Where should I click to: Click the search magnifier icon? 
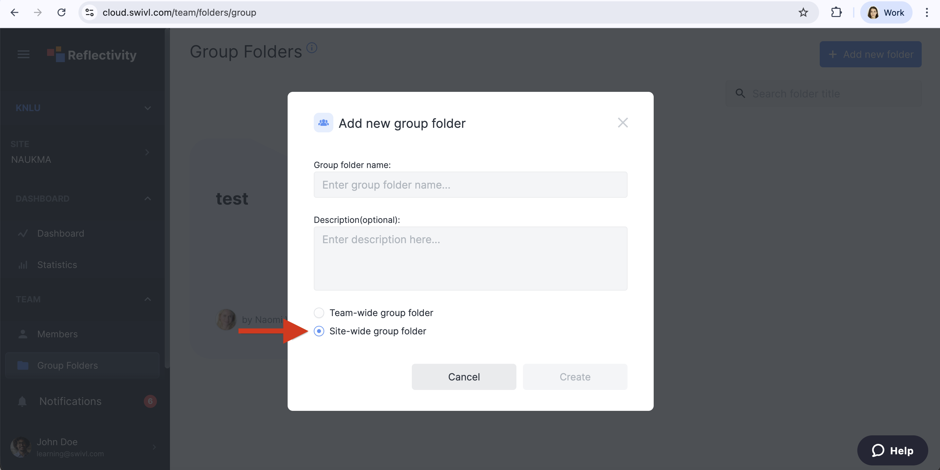(x=740, y=93)
